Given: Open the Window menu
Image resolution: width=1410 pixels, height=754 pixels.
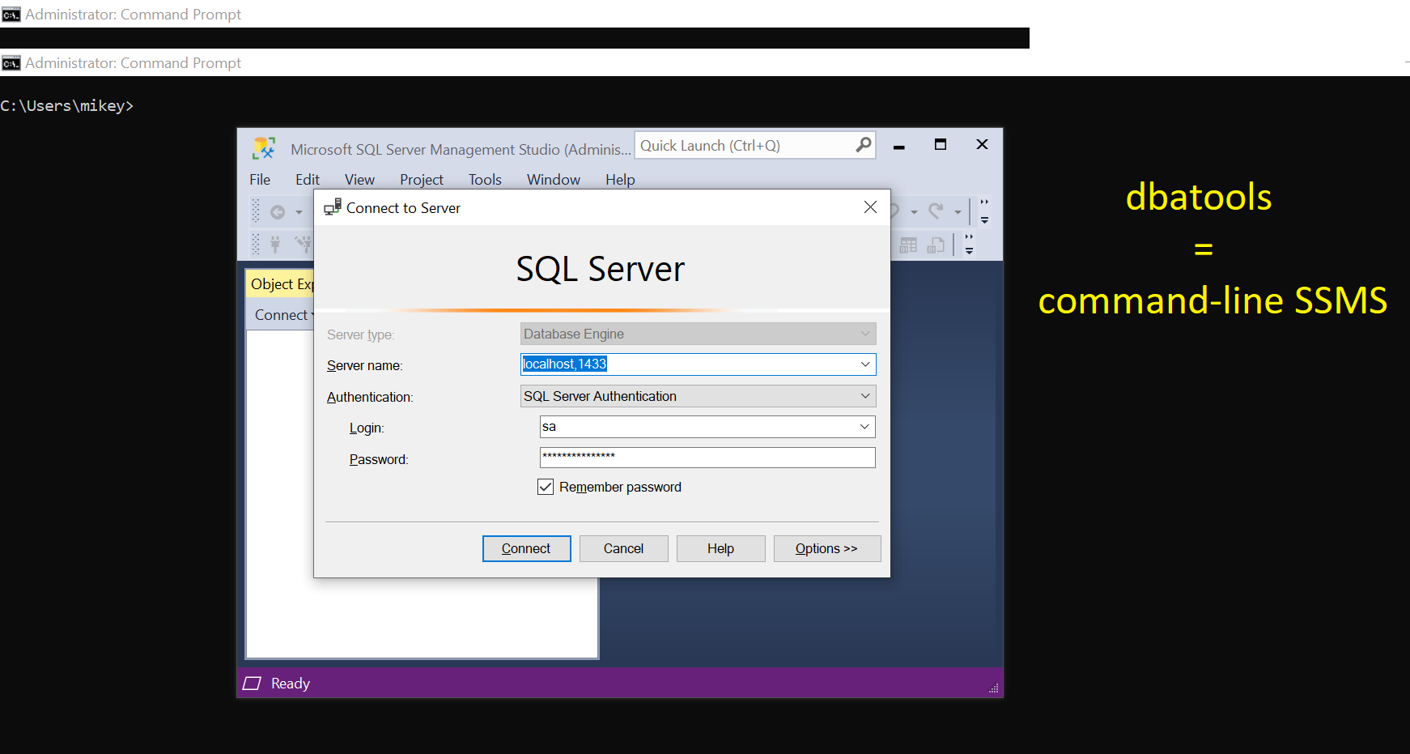Looking at the screenshot, I should click(x=553, y=179).
